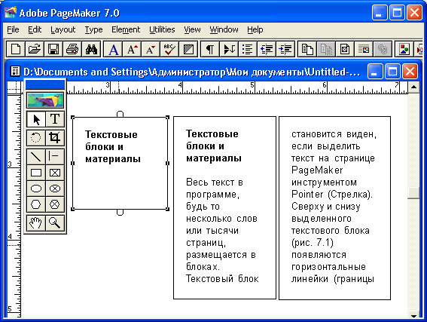Screen dimensions: 427x322
Task: Click the Spelling check toolbar icon
Action: pyautogui.click(x=169, y=49)
